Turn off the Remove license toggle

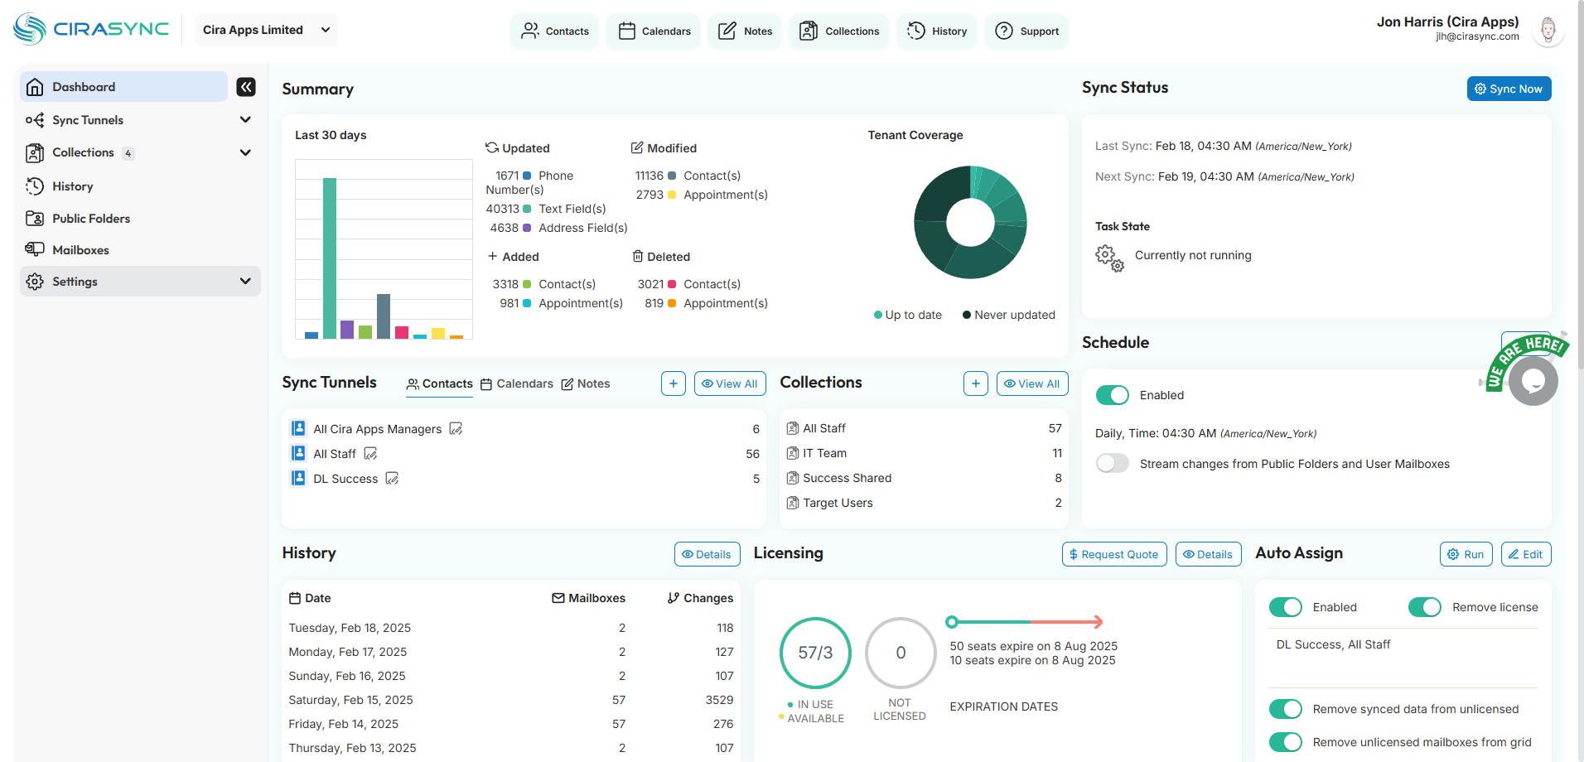pos(1424,607)
